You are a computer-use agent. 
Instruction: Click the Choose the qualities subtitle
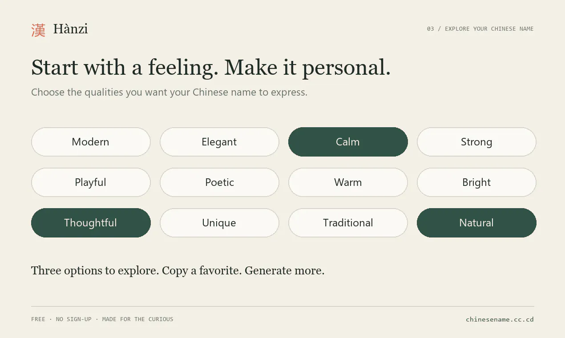tap(169, 93)
